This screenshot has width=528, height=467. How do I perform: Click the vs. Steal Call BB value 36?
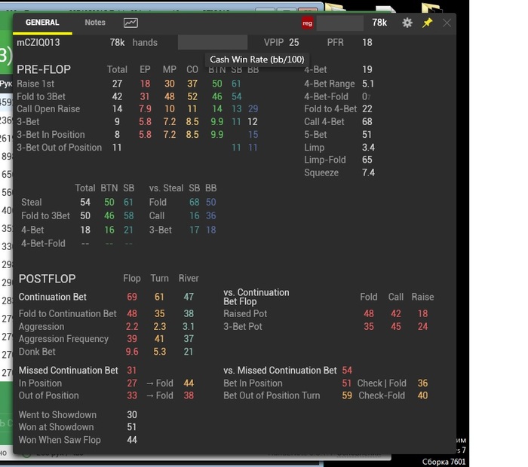coord(210,216)
